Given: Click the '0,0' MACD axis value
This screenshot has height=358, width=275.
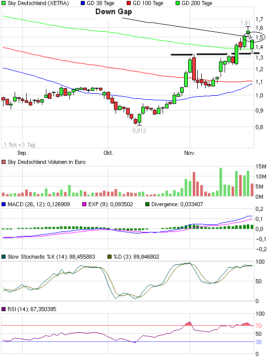Looking at the screenshot, I should [259, 229].
